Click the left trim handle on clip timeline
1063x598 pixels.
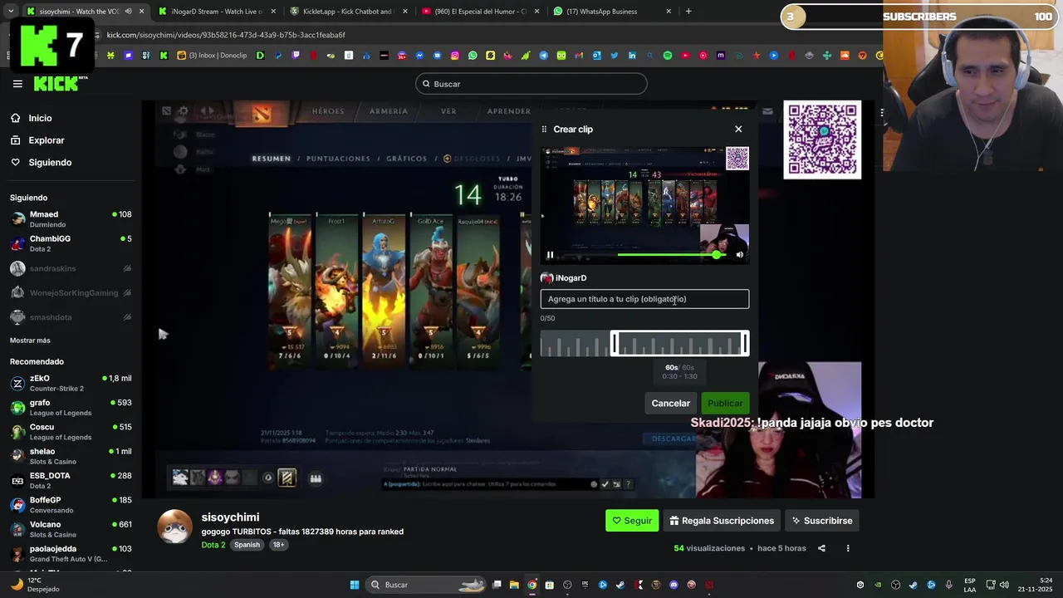(x=615, y=344)
